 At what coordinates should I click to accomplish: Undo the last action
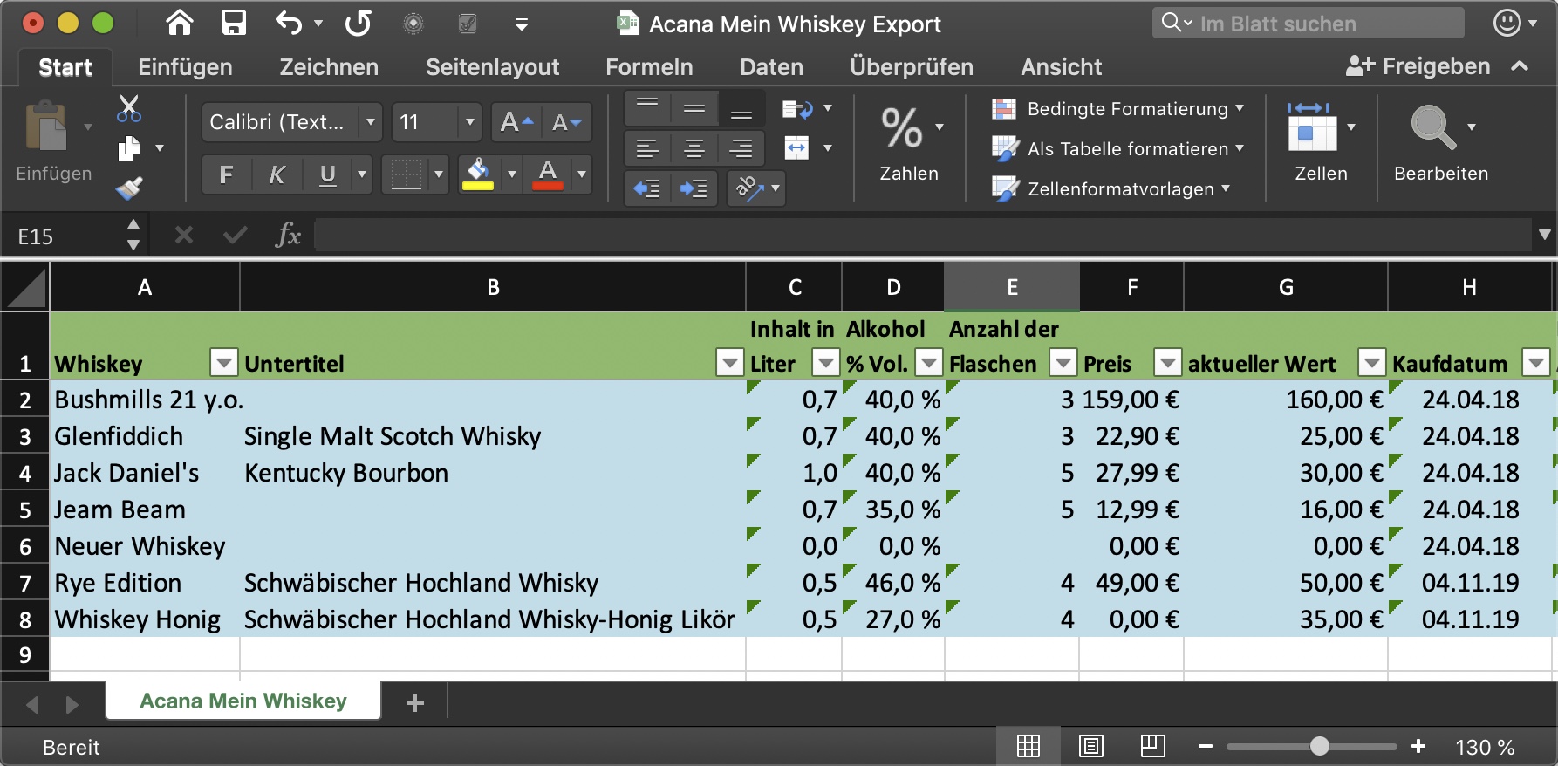coord(289,23)
